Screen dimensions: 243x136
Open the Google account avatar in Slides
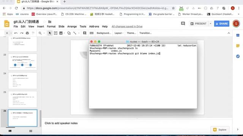point(236,23)
